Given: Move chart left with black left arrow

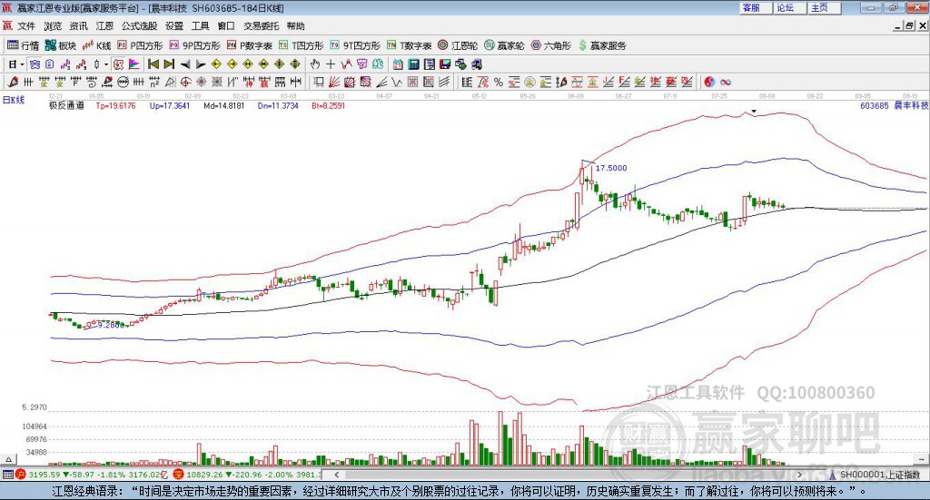Looking at the screenshot, I should coord(185,64).
